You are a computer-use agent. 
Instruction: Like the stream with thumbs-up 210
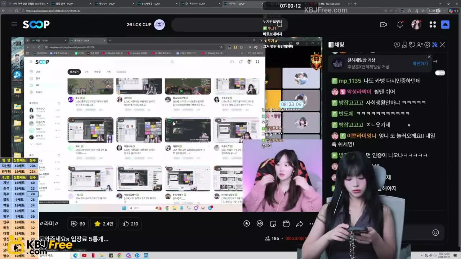tap(130, 224)
